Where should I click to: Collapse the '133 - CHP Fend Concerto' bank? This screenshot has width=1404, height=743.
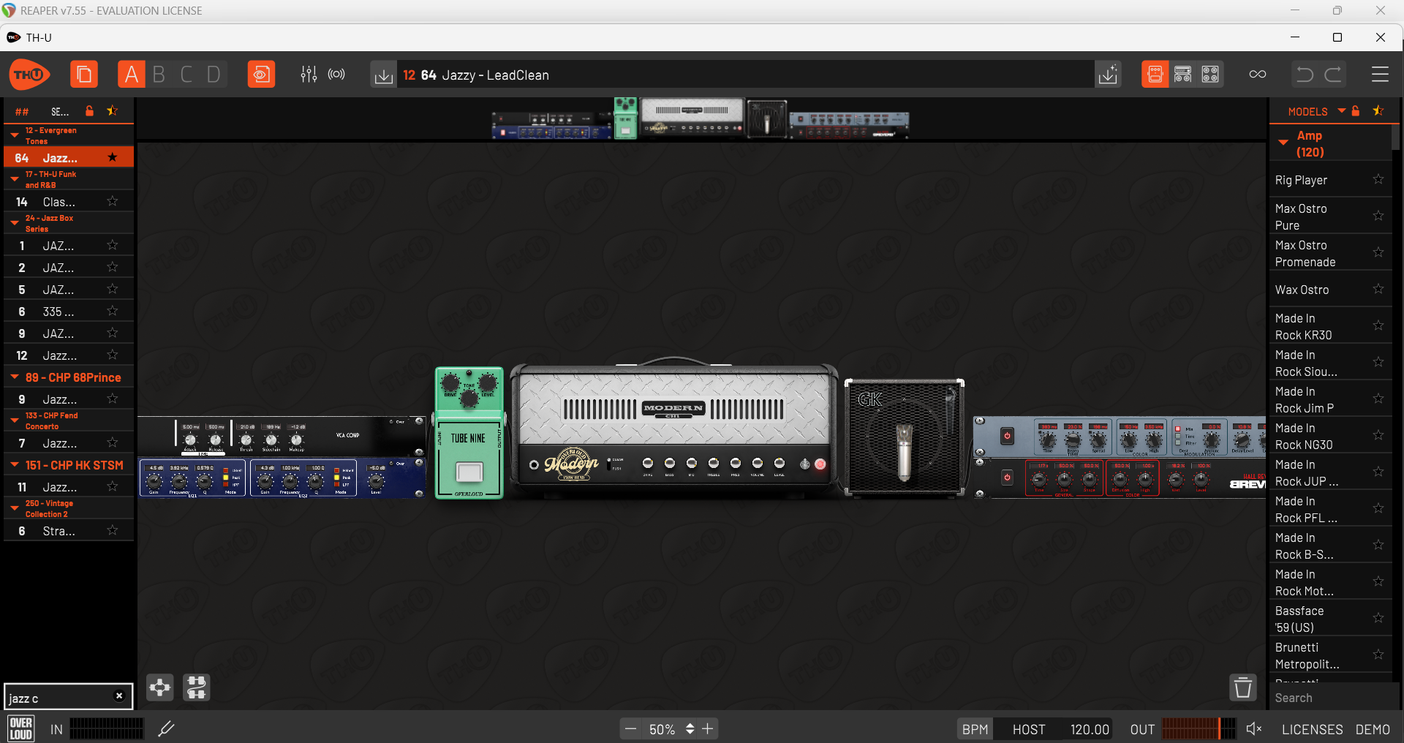click(x=15, y=420)
